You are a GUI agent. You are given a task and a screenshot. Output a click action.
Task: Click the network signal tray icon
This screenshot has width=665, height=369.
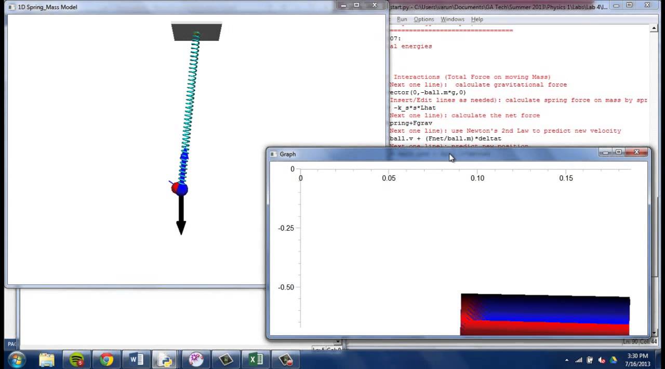click(x=579, y=360)
